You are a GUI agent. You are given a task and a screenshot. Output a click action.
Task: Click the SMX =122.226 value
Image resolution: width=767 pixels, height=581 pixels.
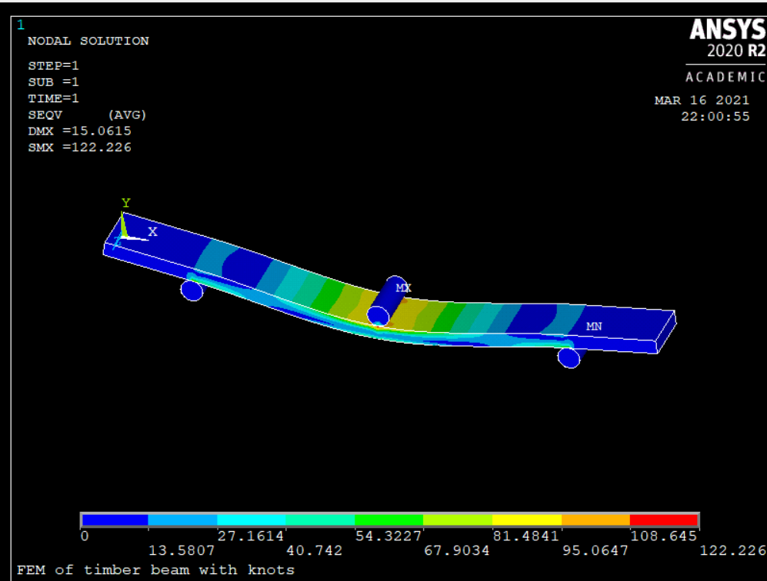pyautogui.click(x=80, y=148)
